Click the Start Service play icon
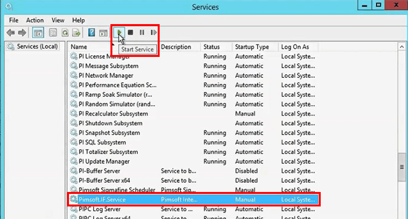This screenshot has height=219, width=408. tap(119, 32)
